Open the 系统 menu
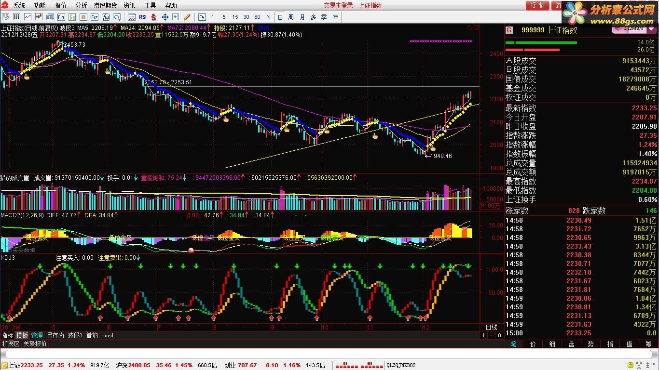659x370 pixels. click(x=19, y=5)
